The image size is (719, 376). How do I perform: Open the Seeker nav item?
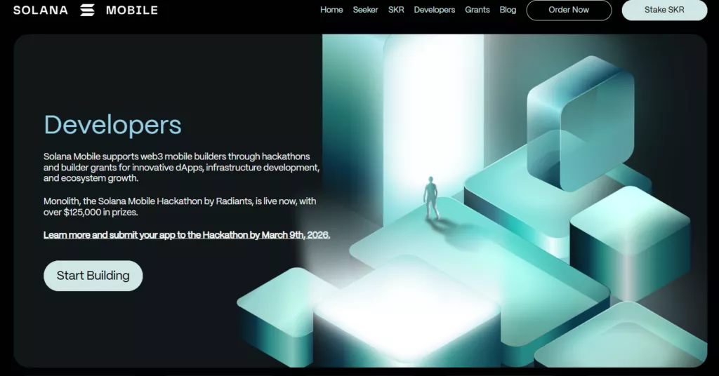(x=365, y=10)
